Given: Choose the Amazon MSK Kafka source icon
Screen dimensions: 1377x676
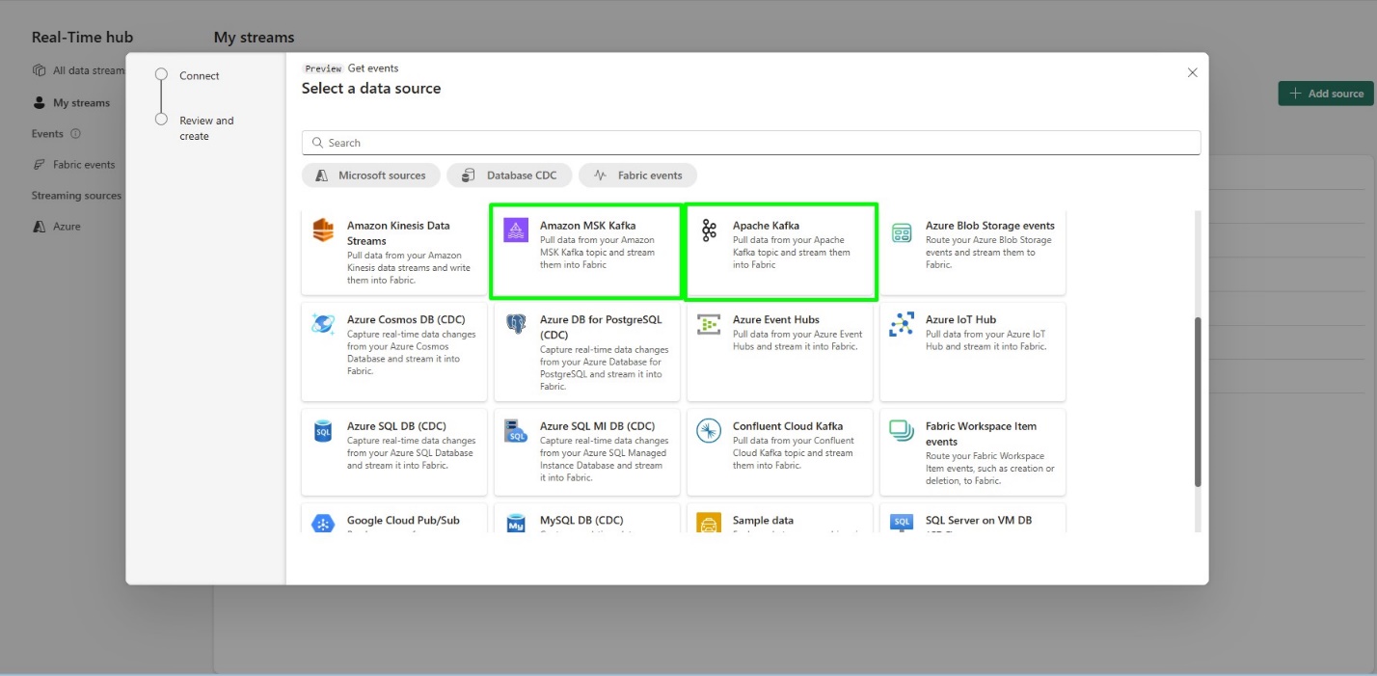Looking at the screenshot, I should (516, 230).
